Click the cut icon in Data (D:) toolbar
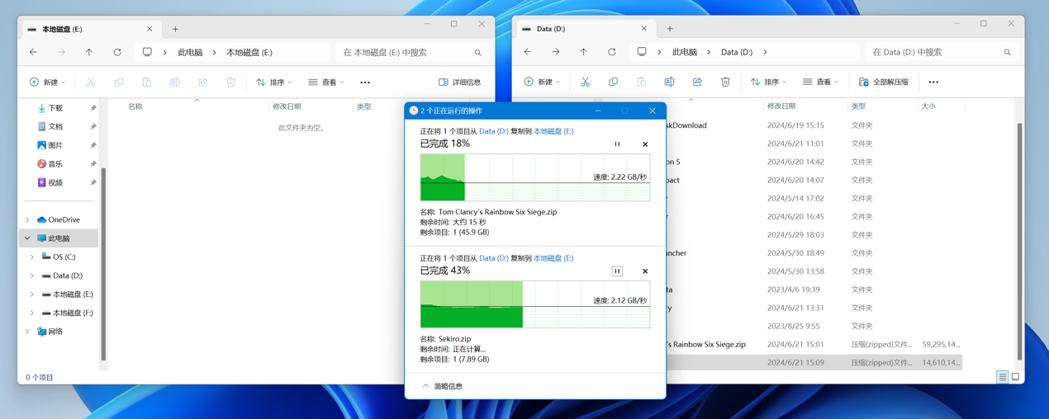Viewport: 1049px width, 419px height. click(x=585, y=82)
